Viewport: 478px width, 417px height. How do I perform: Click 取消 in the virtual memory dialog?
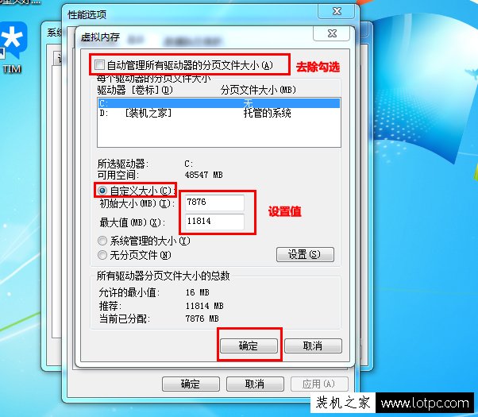coord(313,346)
